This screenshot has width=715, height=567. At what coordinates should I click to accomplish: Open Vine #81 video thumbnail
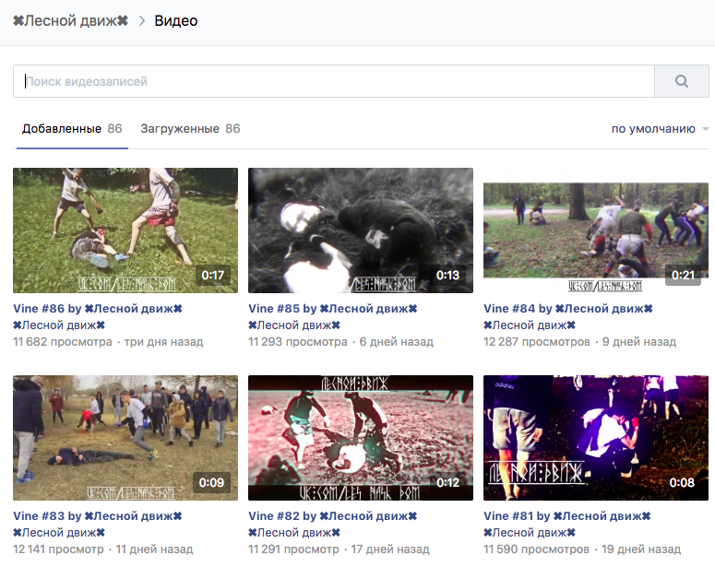pyautogui.click(x=596, y=438)
